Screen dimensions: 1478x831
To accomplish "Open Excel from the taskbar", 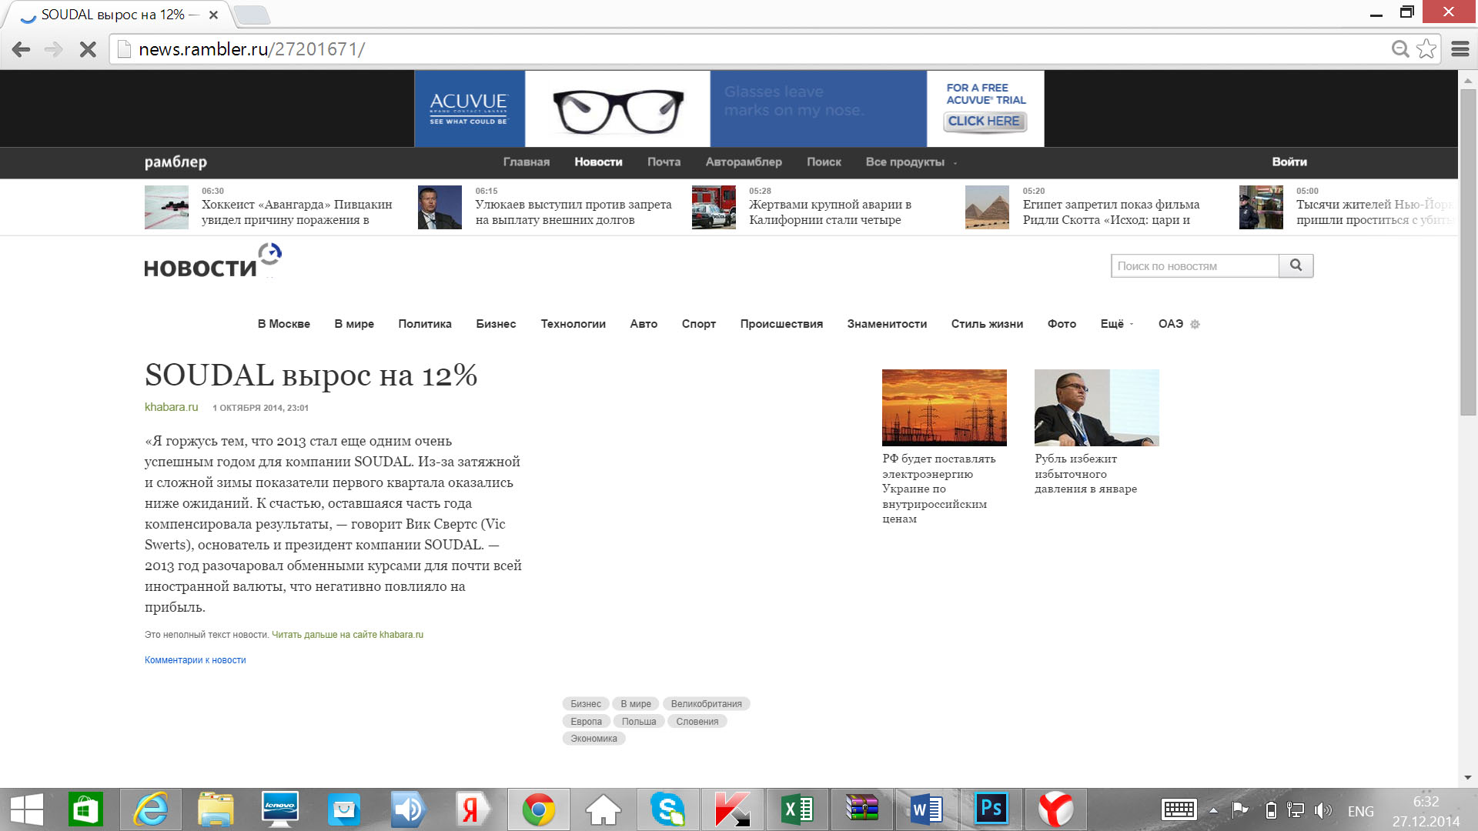I will (798, 809).
